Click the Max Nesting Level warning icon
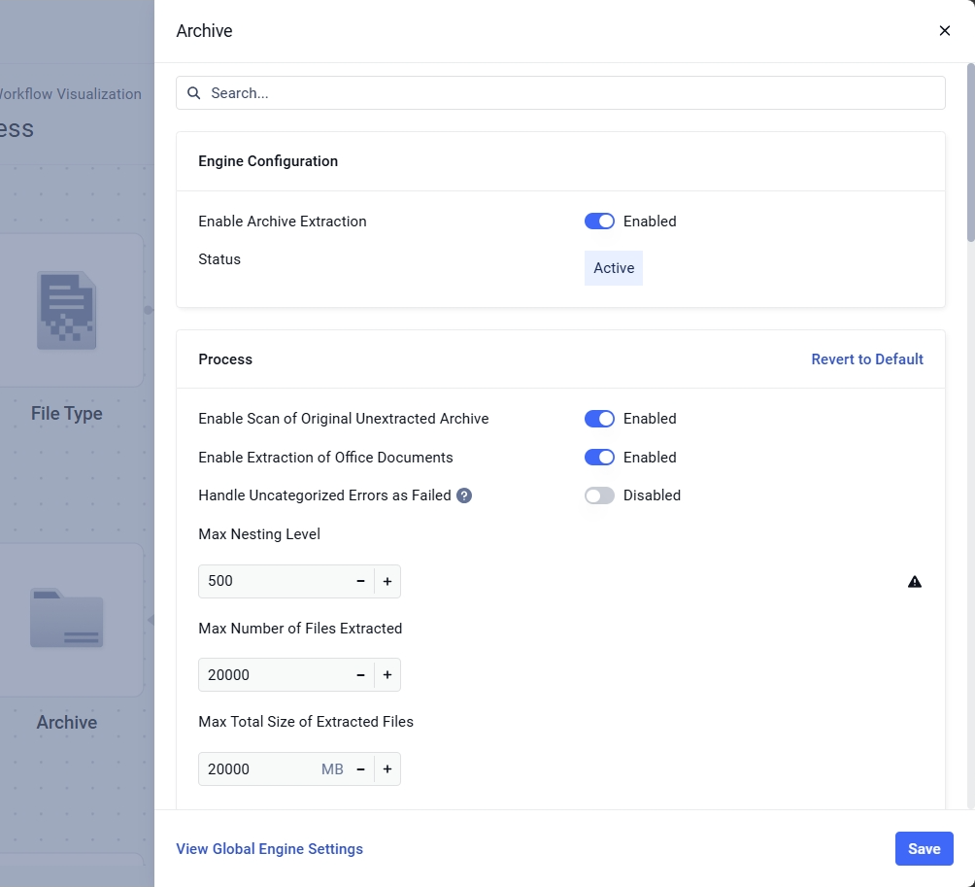975x887 pixels. tap(914, 582)
